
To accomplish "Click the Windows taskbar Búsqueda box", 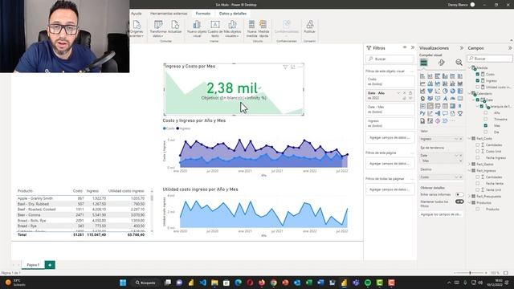I will (x=145, y=283).
